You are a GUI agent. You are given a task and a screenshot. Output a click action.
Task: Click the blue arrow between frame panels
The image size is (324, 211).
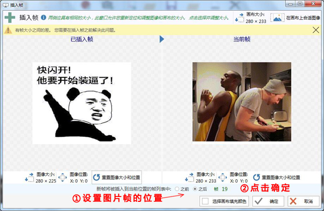pyautogui.click(x=162, y=39)
